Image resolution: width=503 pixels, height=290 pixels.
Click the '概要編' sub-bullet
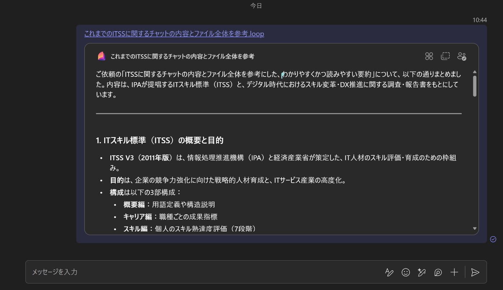pos(169,205)
